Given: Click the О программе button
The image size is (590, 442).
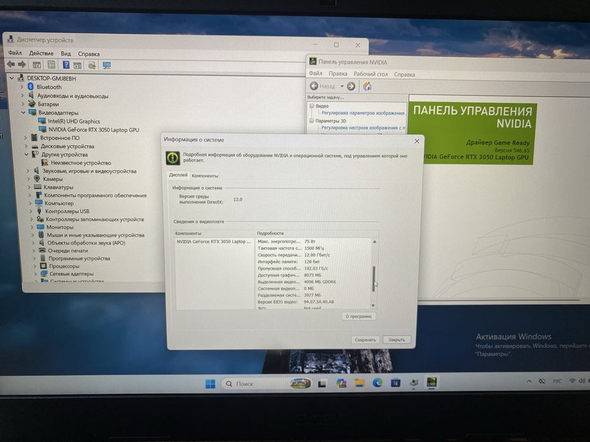Looking at the screenshot, I should [359, 316].
